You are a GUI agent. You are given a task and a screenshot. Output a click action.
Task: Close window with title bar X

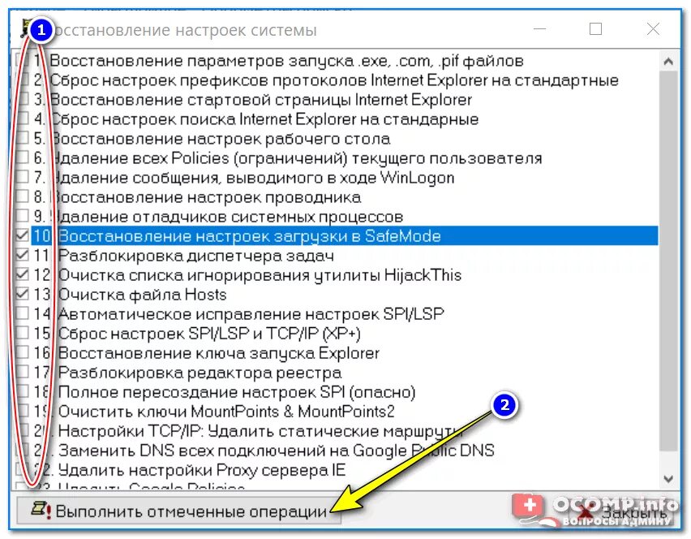pos(653,29)
